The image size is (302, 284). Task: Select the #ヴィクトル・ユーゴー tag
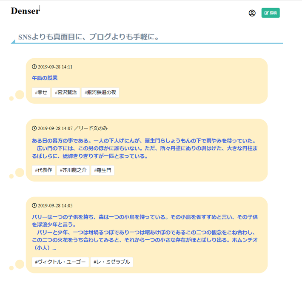click(x=60, y=262)
